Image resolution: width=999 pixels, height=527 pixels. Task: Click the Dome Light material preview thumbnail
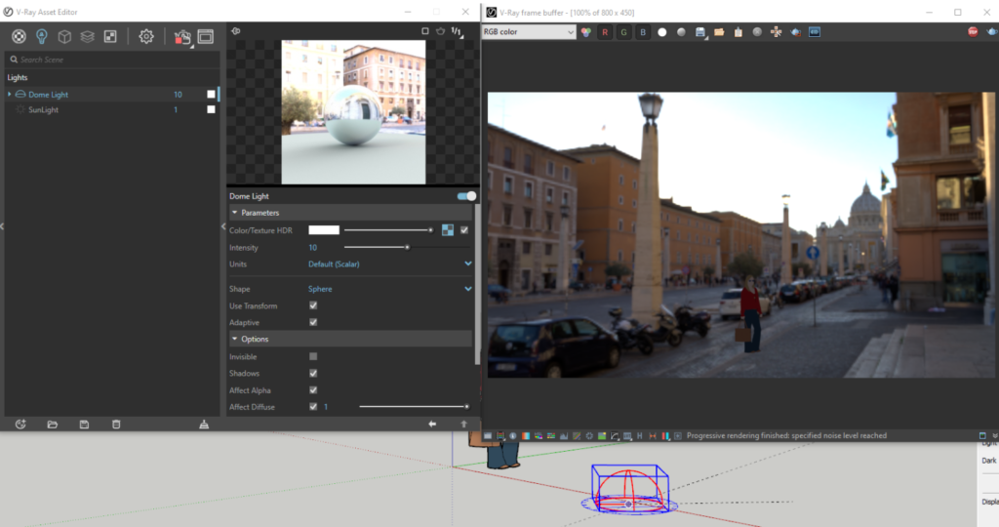(353, 112)
